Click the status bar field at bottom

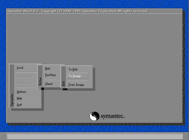[x=95, y=136]
